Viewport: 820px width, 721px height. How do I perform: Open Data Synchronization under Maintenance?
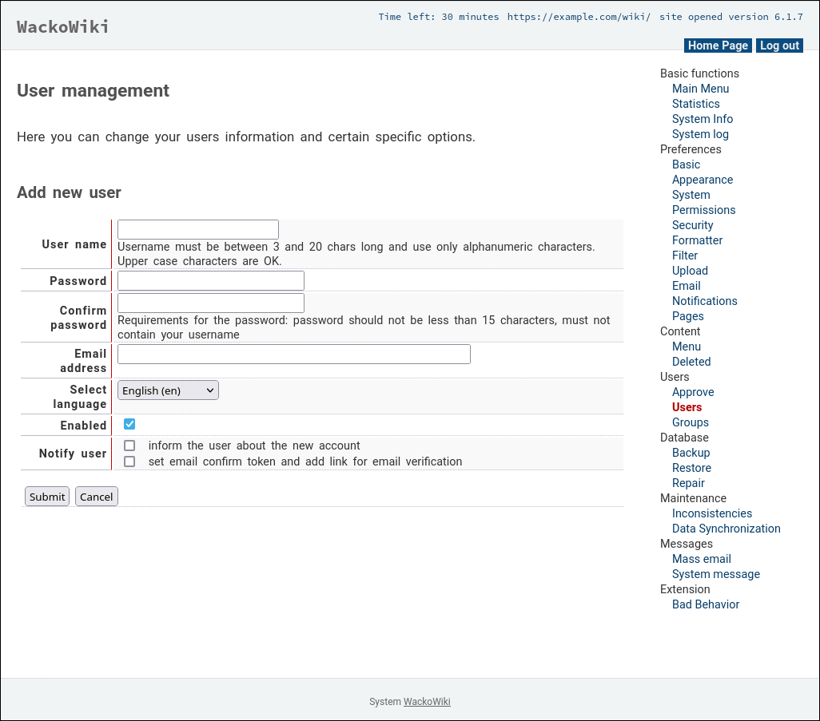click(726, 529)
